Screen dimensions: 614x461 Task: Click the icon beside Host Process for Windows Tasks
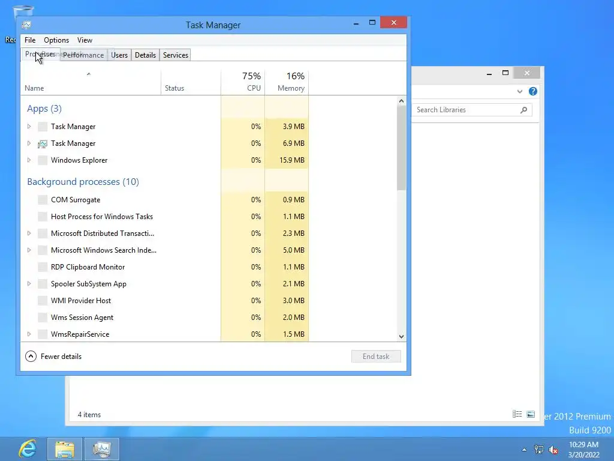point(43,216)
